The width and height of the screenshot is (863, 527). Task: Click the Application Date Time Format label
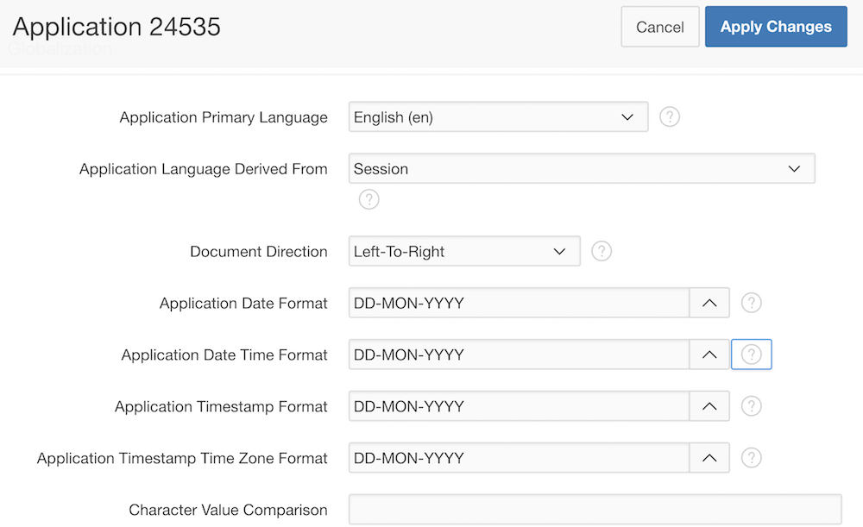pyautogui.click(x=224, y=354)
